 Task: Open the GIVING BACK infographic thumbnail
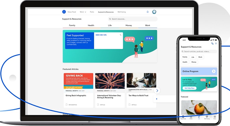pyautogui.click(x=78, y=81)
